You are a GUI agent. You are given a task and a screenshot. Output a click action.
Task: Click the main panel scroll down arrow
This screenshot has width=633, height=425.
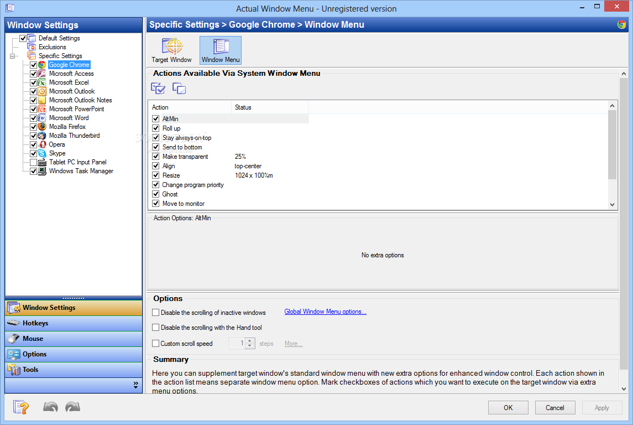point(624,388)
